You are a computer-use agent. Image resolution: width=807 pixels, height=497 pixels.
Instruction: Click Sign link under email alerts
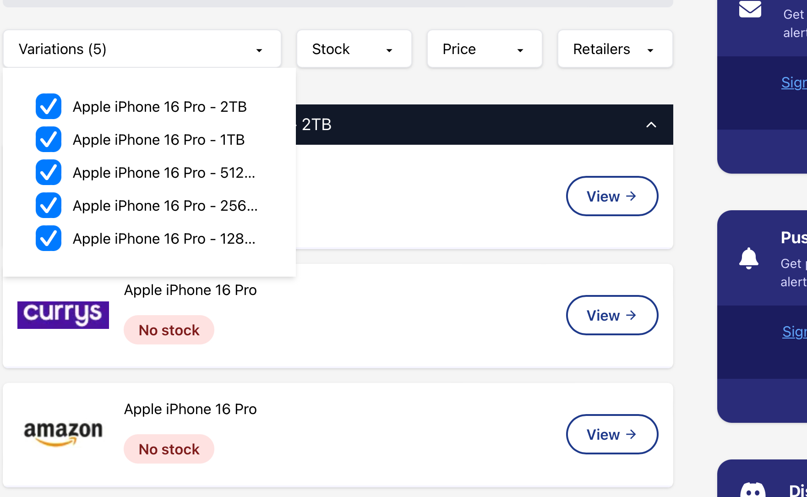794,82
